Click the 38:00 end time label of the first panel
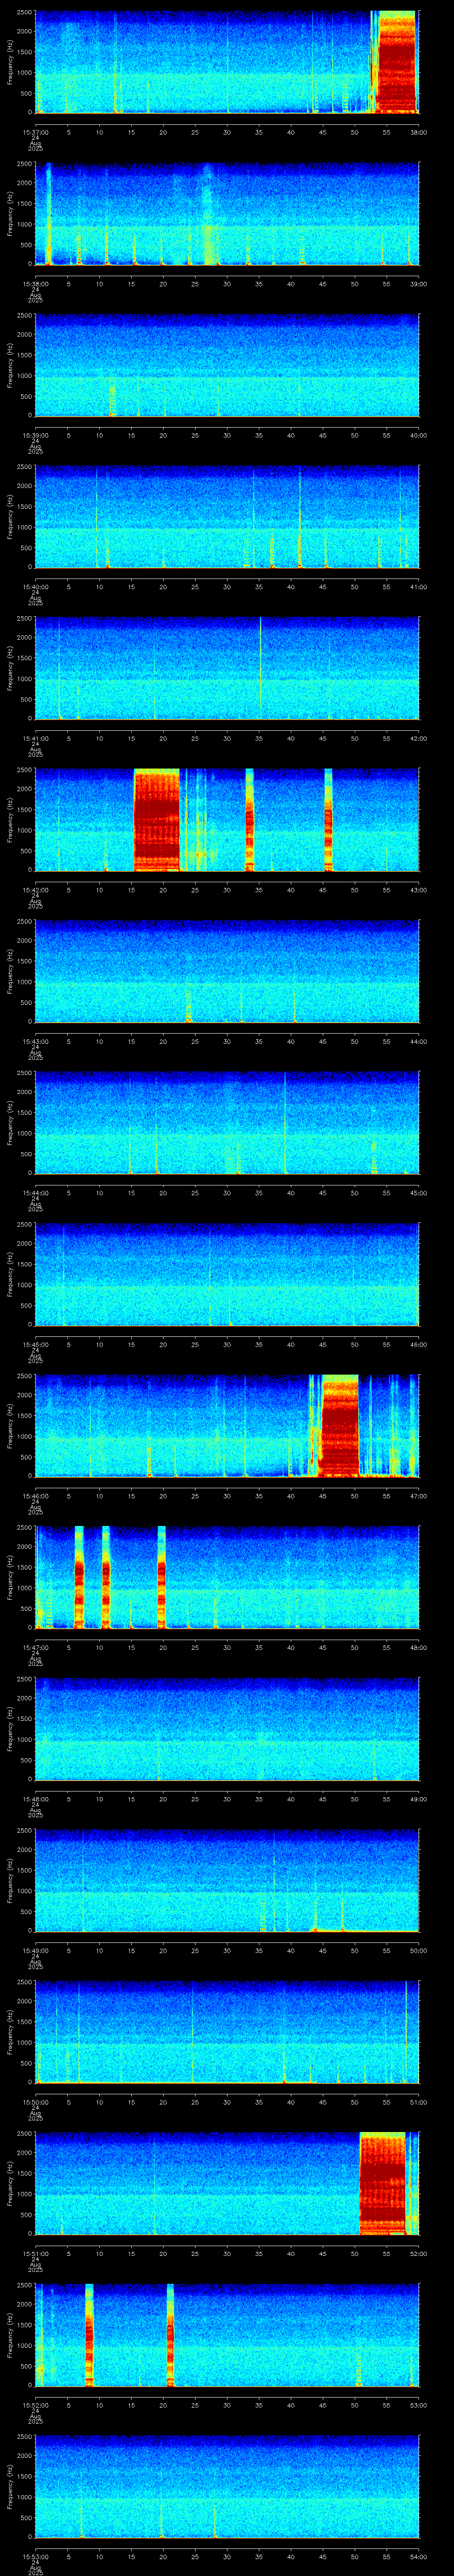This screenshot has width=454, height=2576. [418, 132]
